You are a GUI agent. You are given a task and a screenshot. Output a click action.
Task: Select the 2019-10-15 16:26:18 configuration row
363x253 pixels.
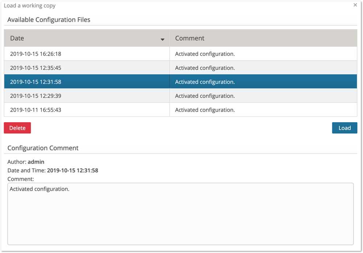(x=36, y=54)
